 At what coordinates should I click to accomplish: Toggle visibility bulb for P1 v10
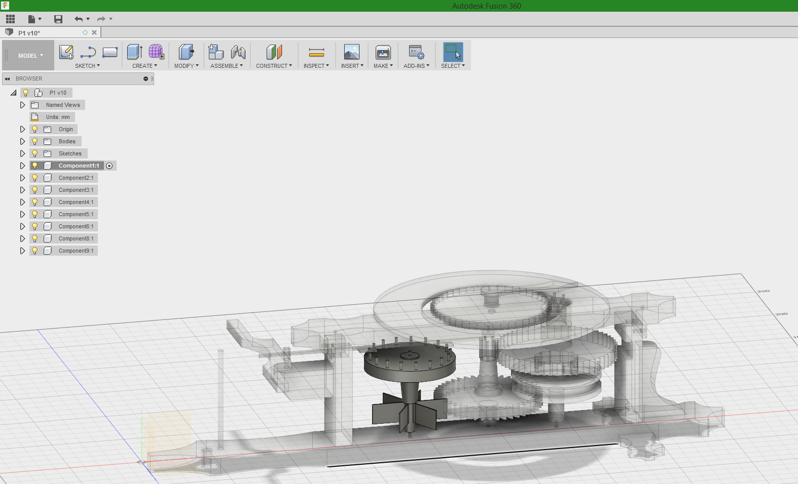[26, 93]
